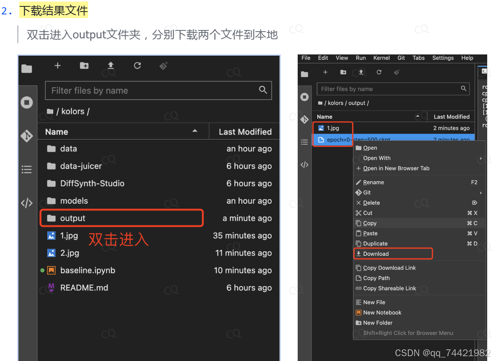Click the new folder icon in left toolbar
The image size is (492, 361).
tap(84, 66)
